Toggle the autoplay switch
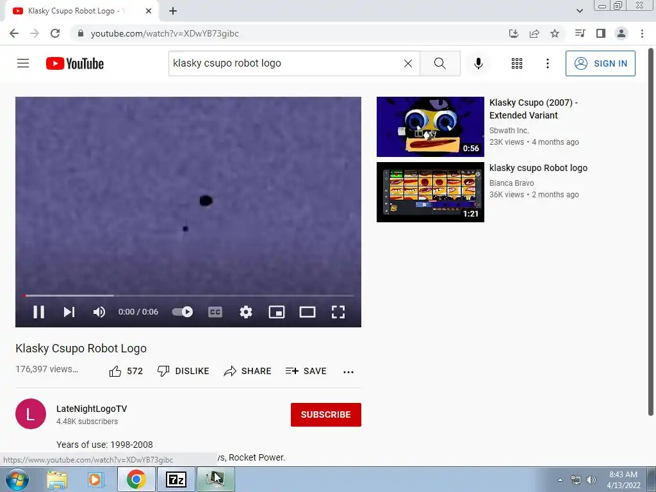Viewport: 656px width, 492px height. click(183, 312)
